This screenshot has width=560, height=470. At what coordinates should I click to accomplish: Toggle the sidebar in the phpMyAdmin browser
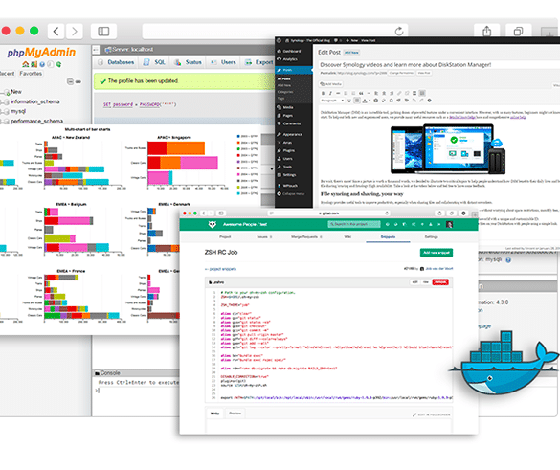(x=103, y=32)
